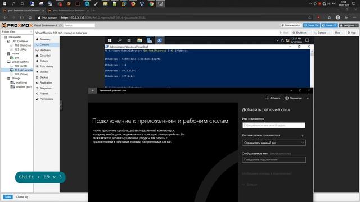Open File Explorer in the guest taskbar
Image resolution: width=360 pixels, height=202 pixels.
pyautogui.click(x=139, y=40)
